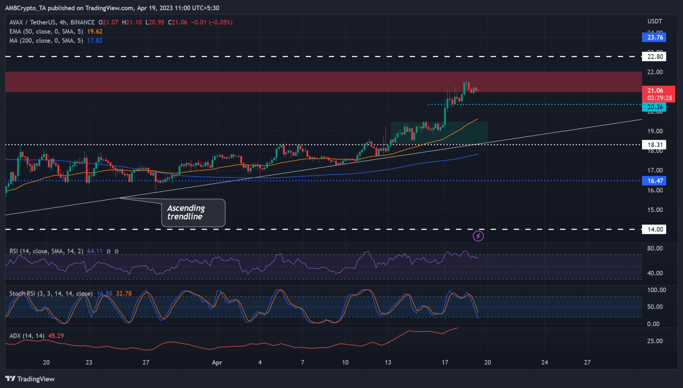The width and height of the screenshot is (683, 388).
Task: Select the 22.80 dashed level price label
Action: (x=654, y=56)
